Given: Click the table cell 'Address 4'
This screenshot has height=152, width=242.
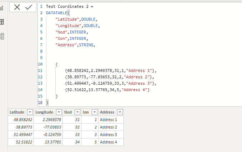Looking at the screenshot, I should [x=111, y=142].
